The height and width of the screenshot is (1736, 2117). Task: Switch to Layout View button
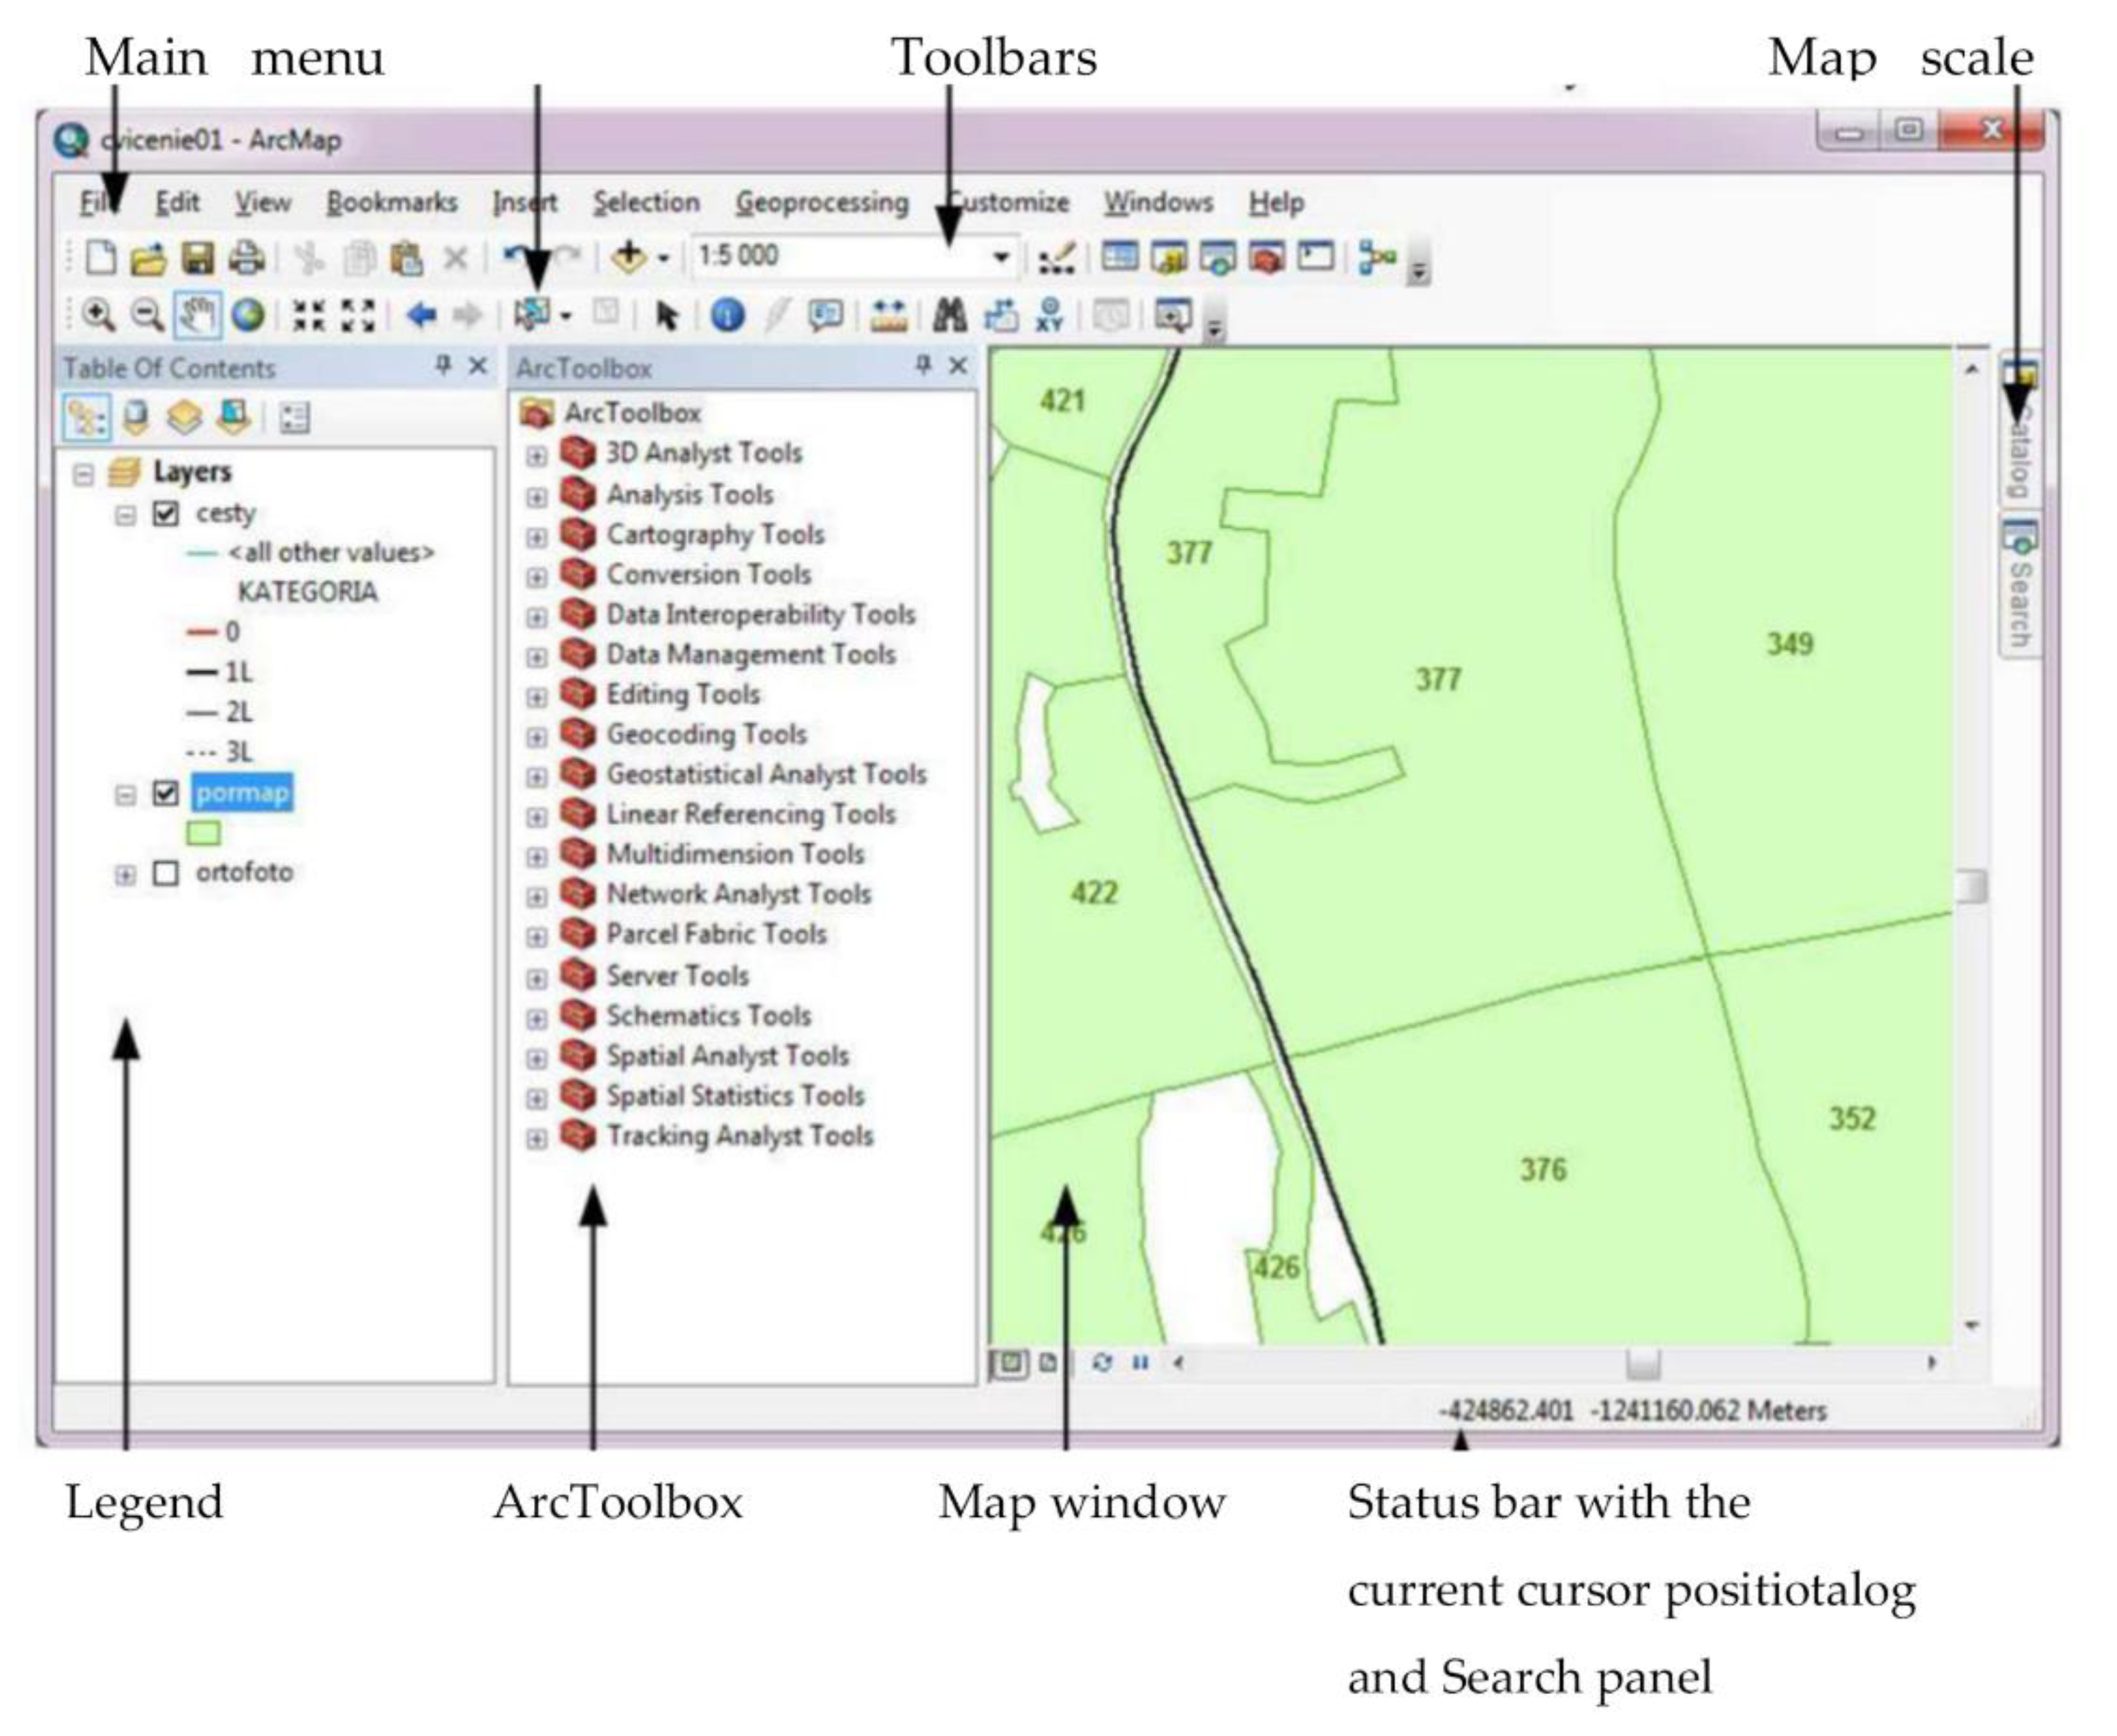tap(1048, 1362)
